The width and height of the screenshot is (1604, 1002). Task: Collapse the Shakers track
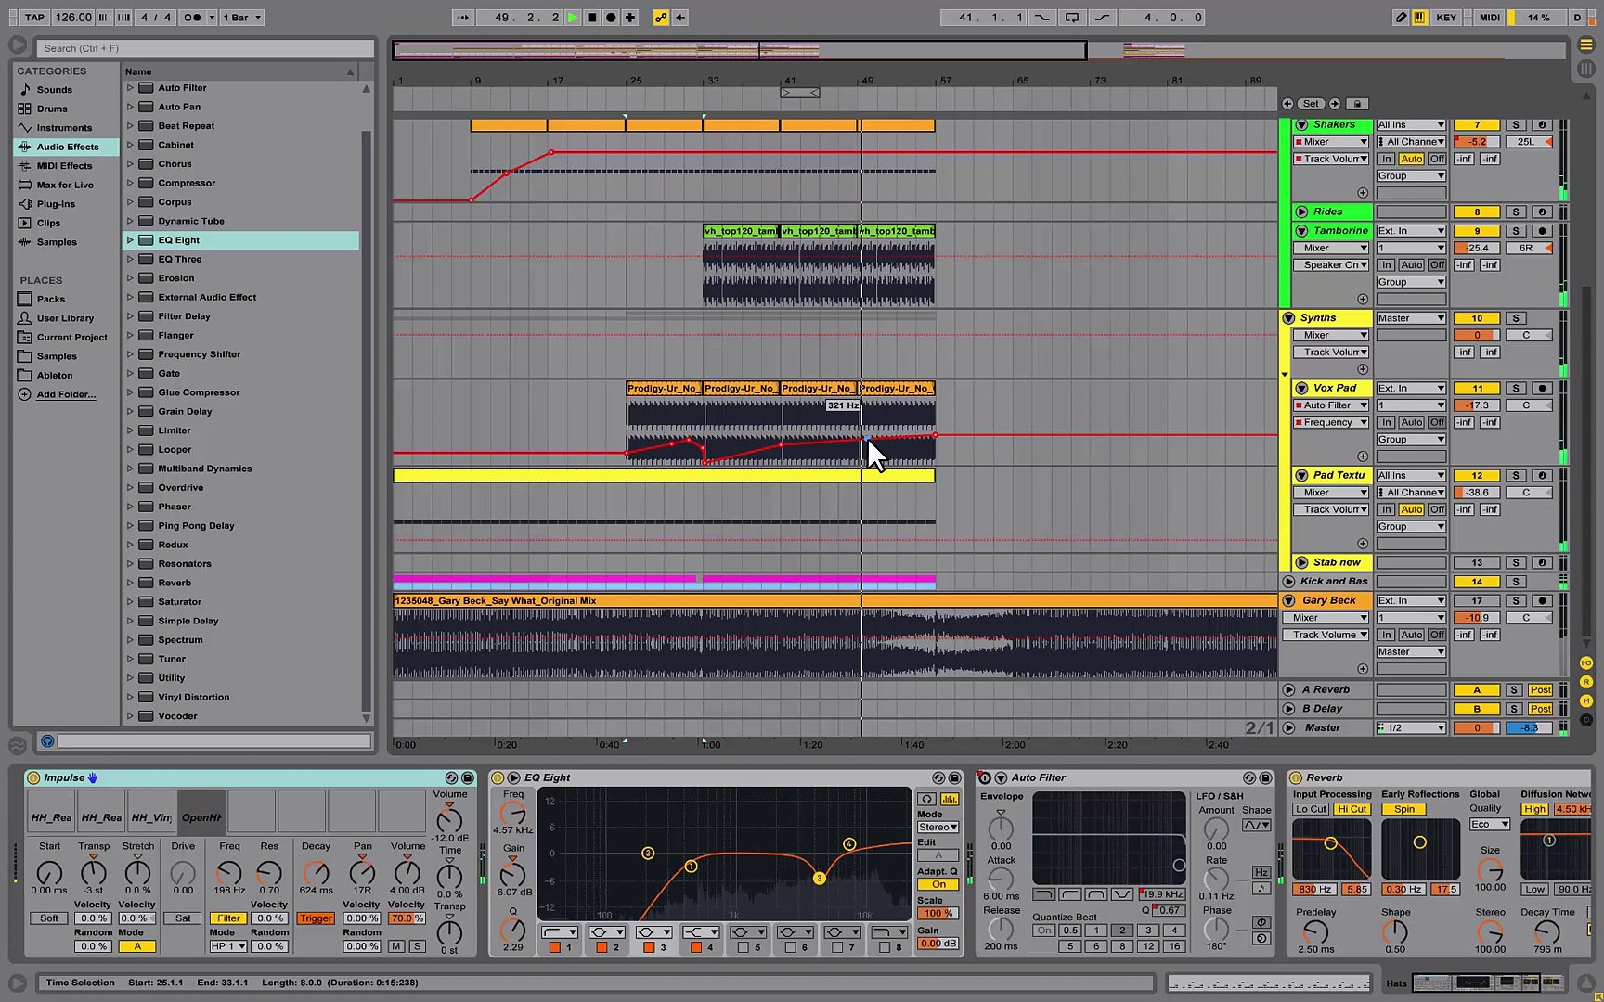click(x=1301, y=124)
